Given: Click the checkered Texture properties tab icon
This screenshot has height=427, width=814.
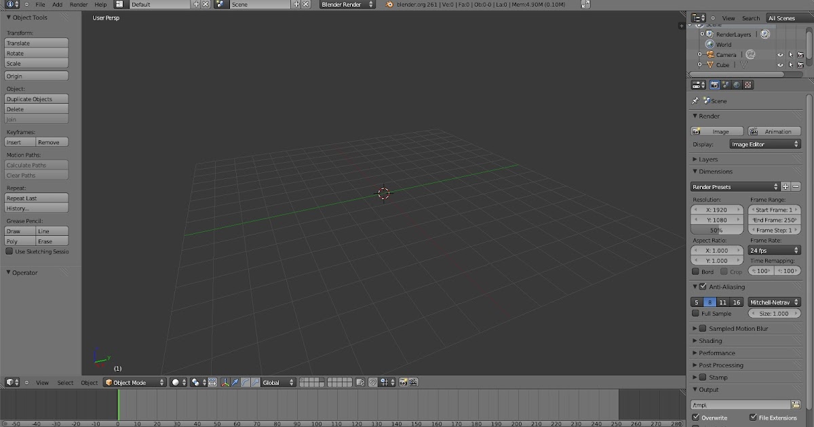Looking at the screenshot, I should [x=748, y=85].
